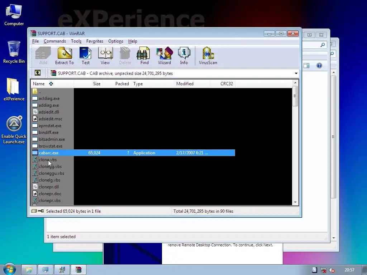Start VirusScan on the archive
The image size is (367, 275).
(208, 56)
